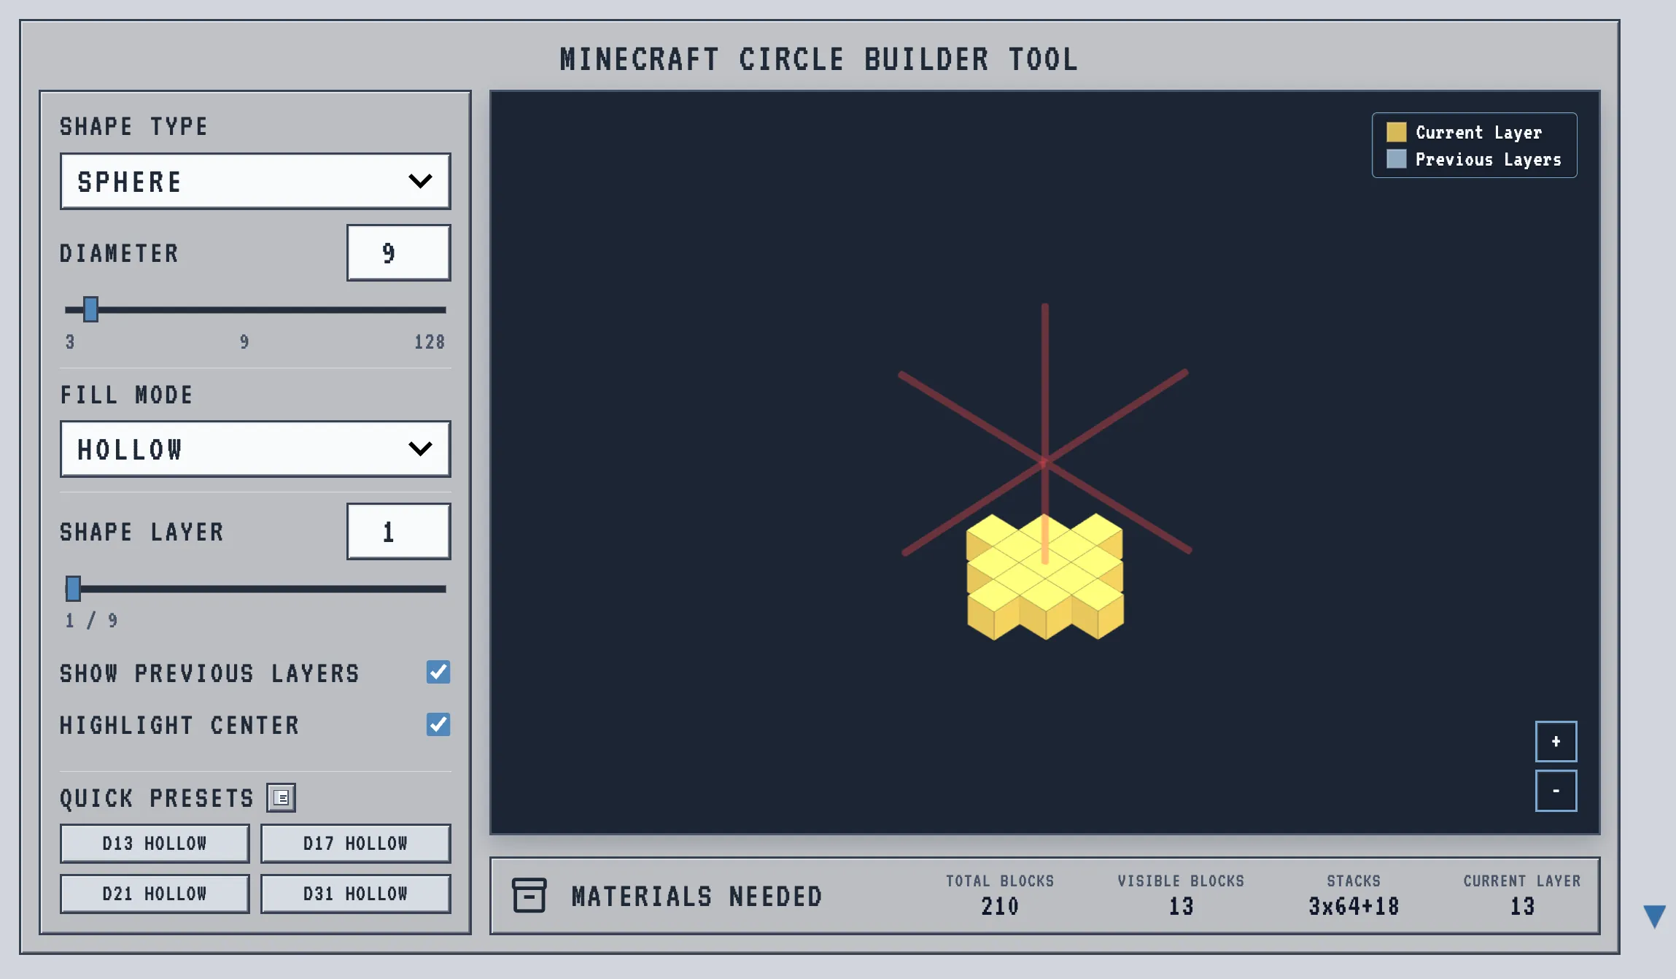This screenshot has width=1676, height=979.
Task: Click the Minecraft Circle Builder Tool title
Action: 819,59
